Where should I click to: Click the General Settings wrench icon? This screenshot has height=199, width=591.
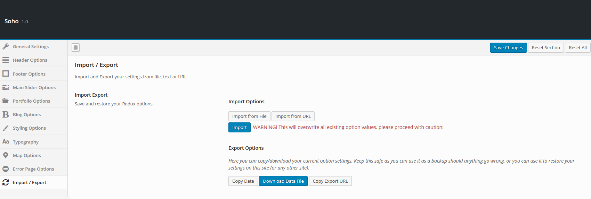coord(6,46)
